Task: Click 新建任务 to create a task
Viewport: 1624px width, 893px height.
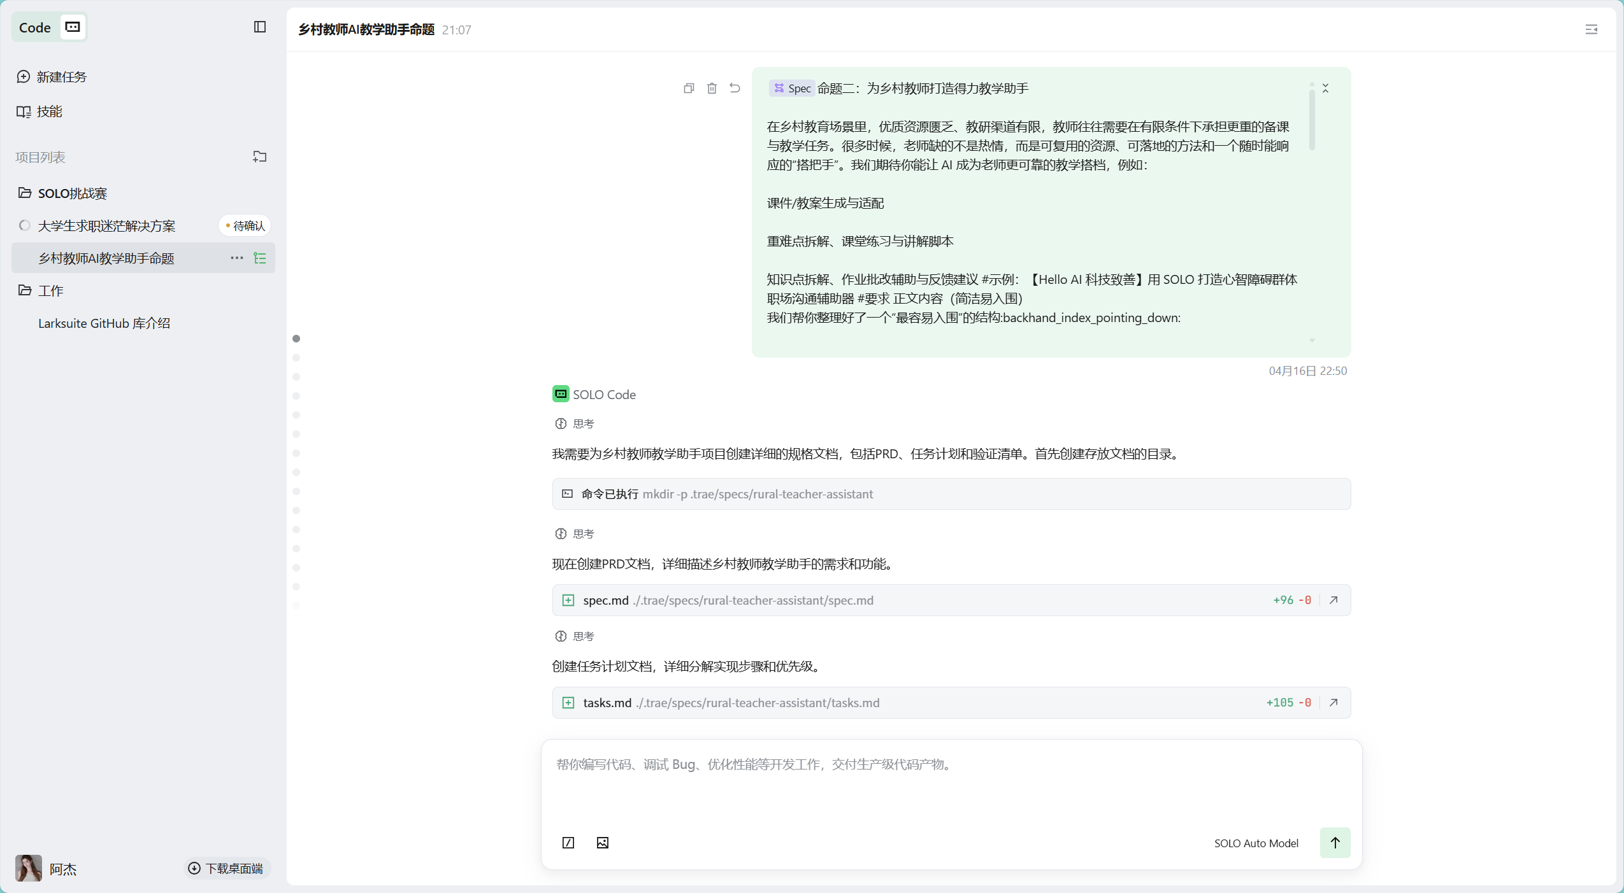Action: click(61, 77)
